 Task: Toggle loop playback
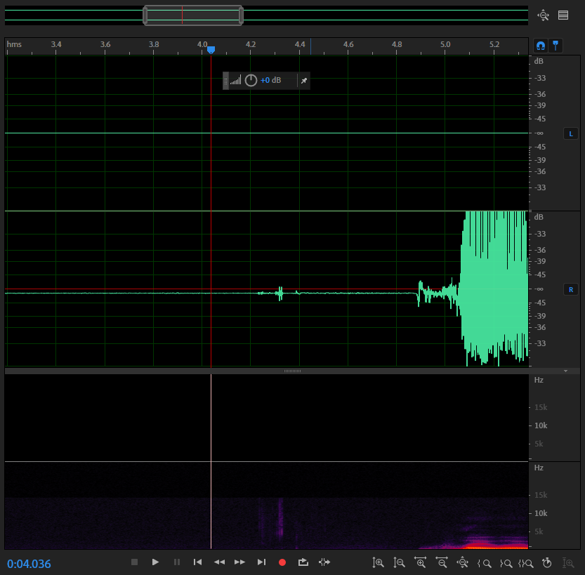pyautogui.click(x=303, y=562)
